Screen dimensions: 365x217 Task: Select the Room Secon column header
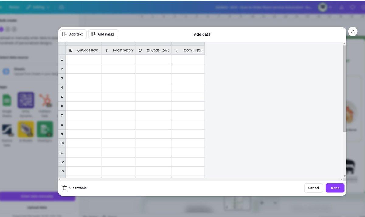pos(119,50)
